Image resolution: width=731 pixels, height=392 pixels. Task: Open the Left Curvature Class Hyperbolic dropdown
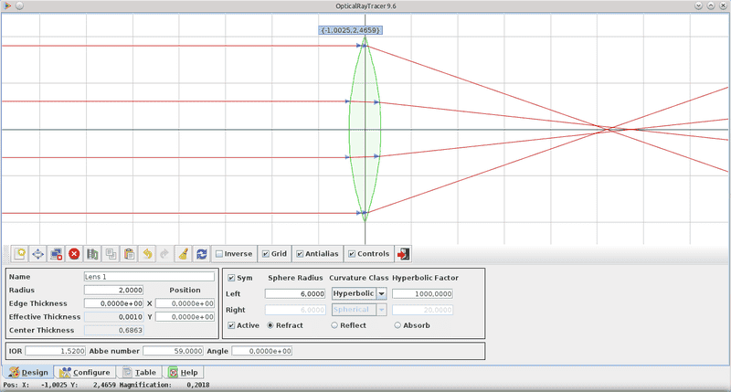381,293
